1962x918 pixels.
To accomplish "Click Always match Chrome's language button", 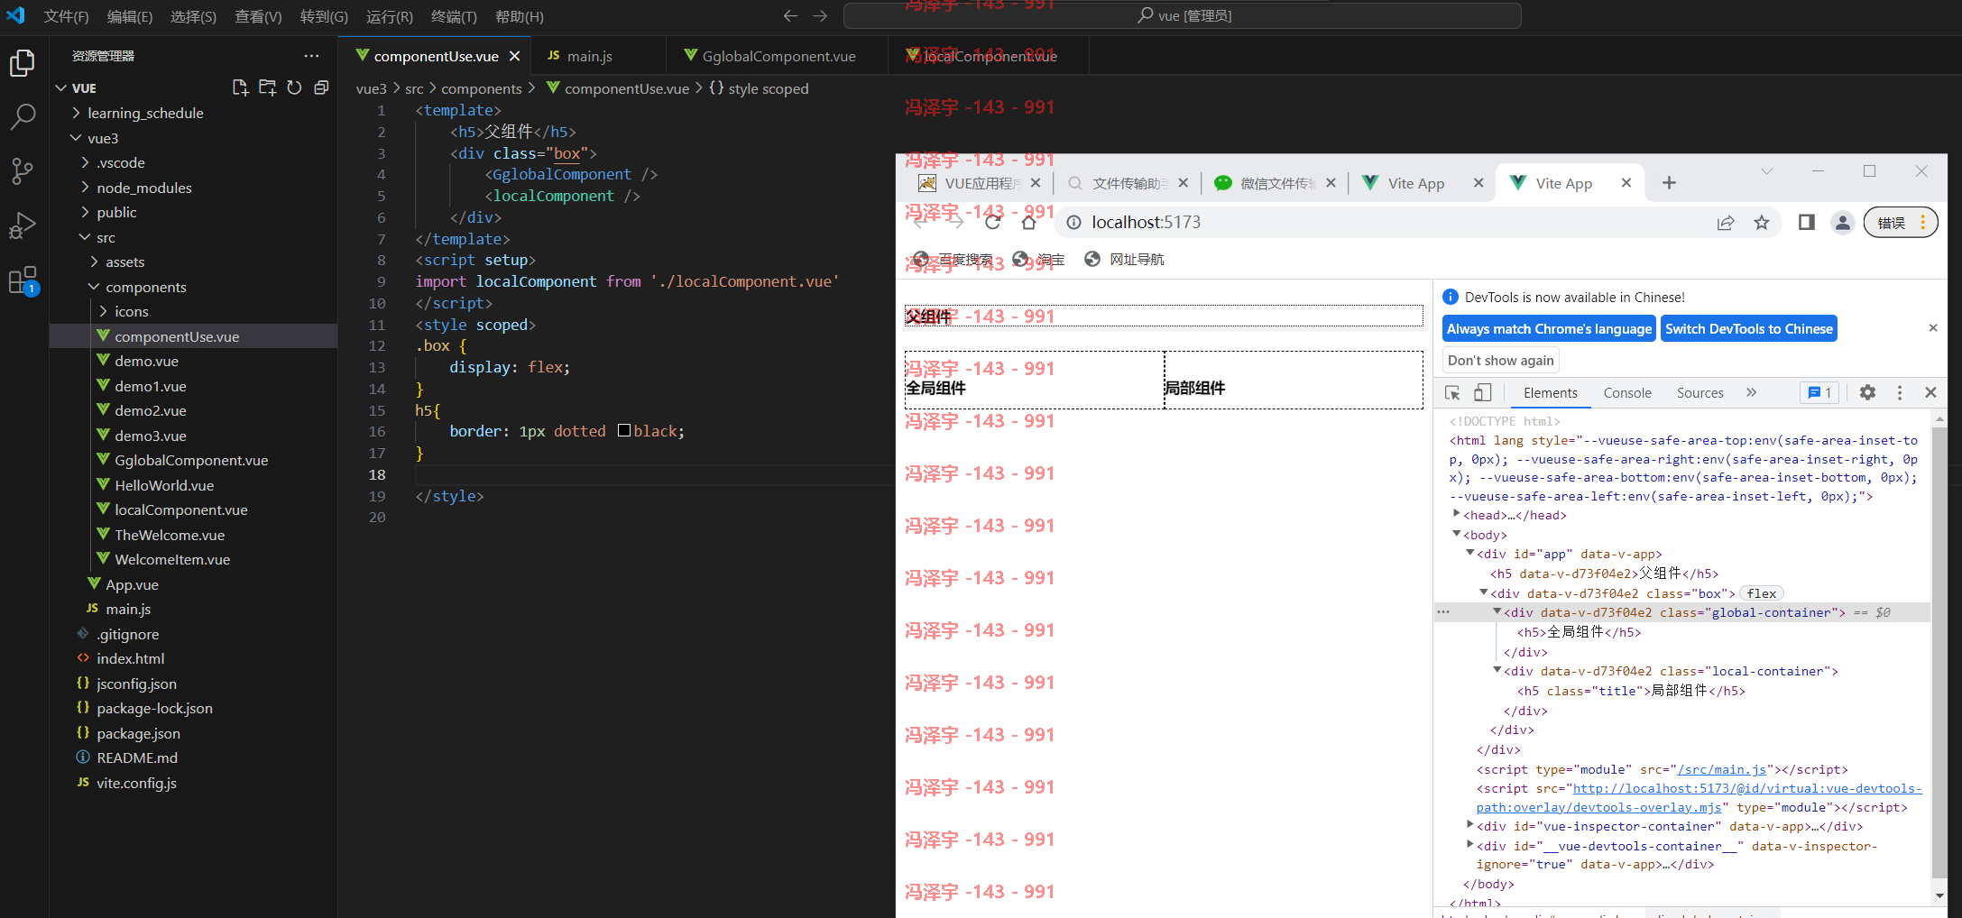I will click(1549, 328).
